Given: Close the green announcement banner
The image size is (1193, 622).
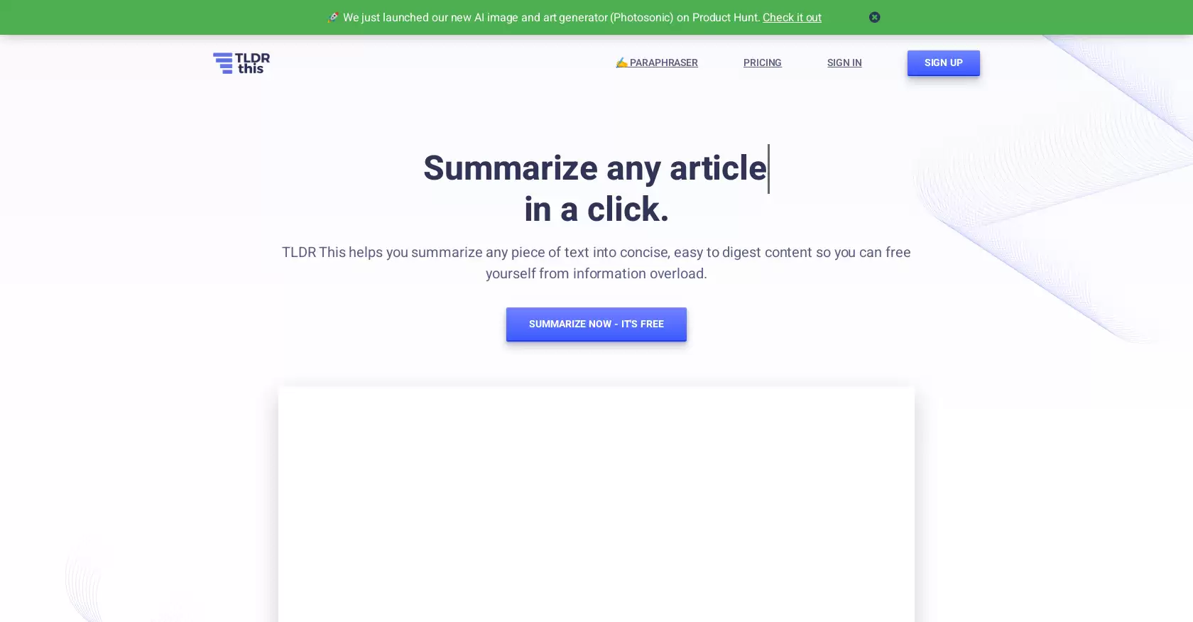Looking at the screenshot, I should pos(874,17).
